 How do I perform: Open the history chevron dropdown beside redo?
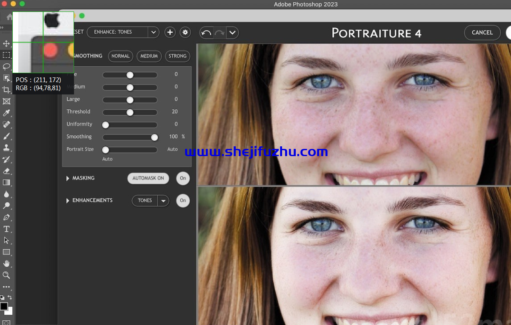(232, 33)
